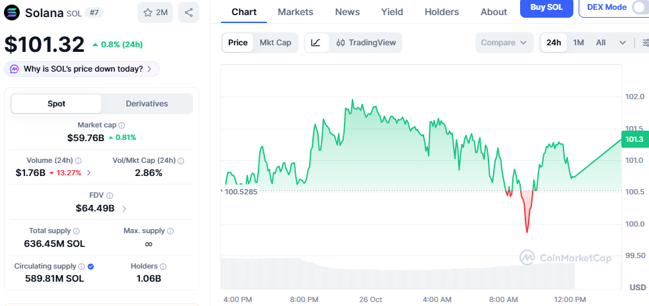Screen dimensions: 649x306
Task: Expand Volume (24h) details chevron
Action: coord(89,173)
